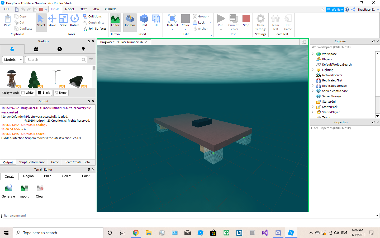Image resolution: width=380 pixels, height=238 pixels.
Task: Select the watchtower model thumbnail
Action: 12,79
